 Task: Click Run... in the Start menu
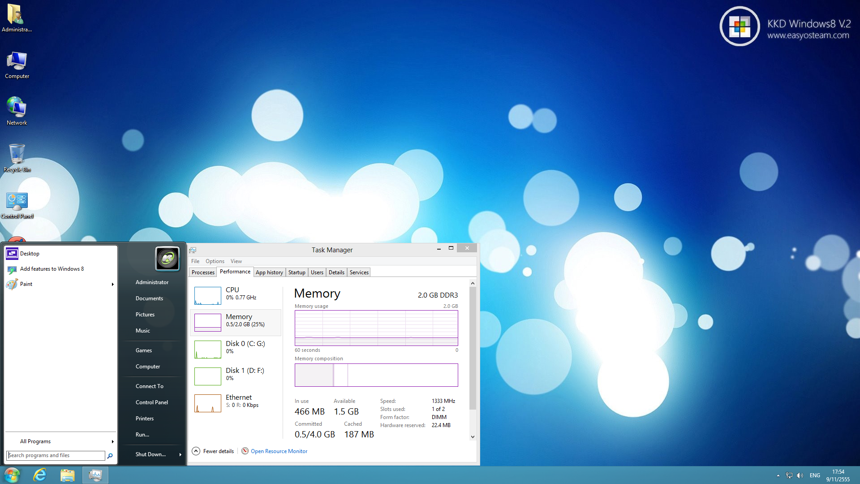[x=142, y=435]
